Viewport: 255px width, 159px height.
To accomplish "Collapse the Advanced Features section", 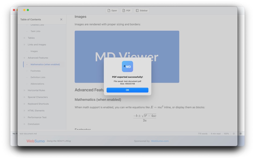I will (24, 58).
